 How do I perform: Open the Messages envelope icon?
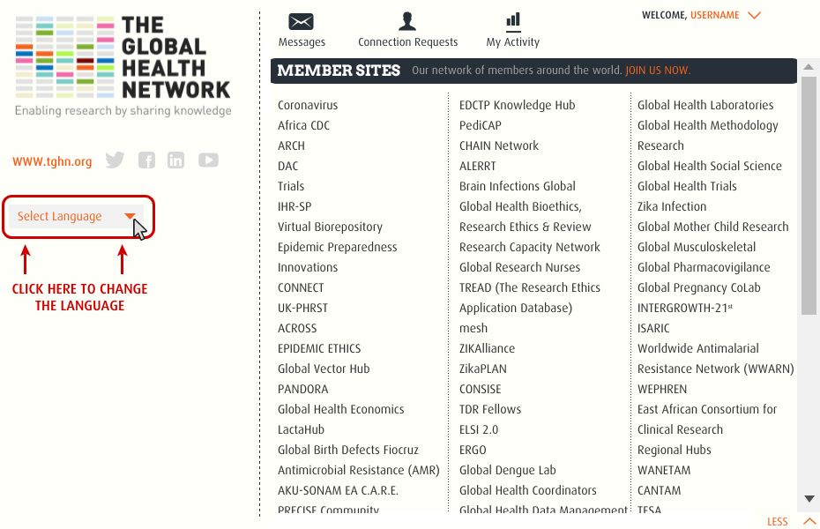click(302, 21)
